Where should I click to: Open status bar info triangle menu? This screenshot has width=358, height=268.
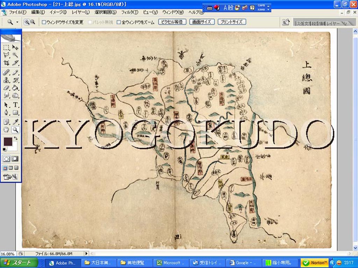86,253
